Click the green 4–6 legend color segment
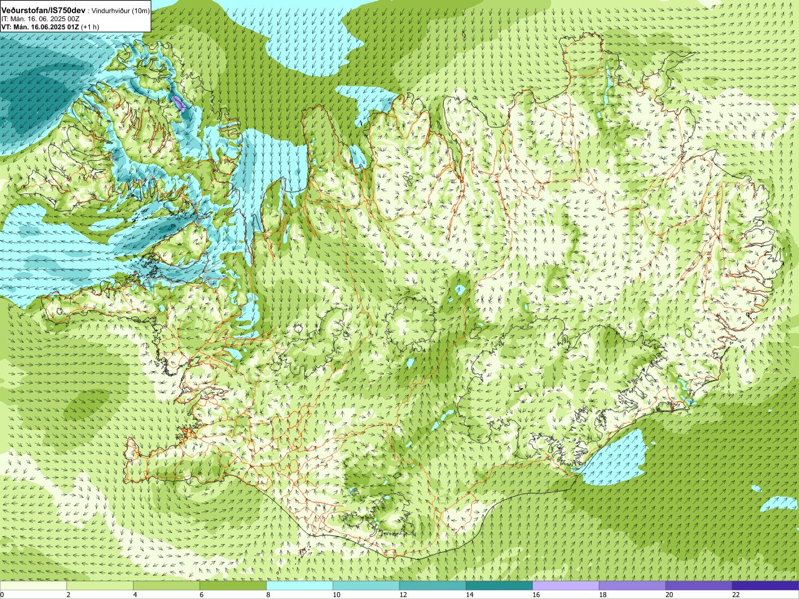The height and width of the screenshot is (599, 799). click(x=166, y=586)
